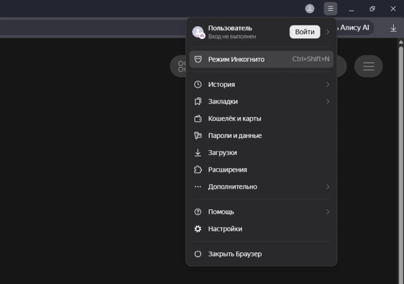Select the Загрузки menu entry
Screen dimensions: 404x284
tap(261, 153)
